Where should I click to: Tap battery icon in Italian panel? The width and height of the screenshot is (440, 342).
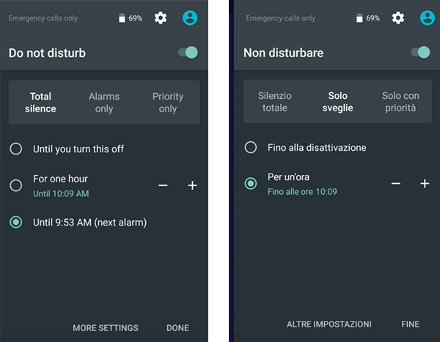tap(359, 18)
